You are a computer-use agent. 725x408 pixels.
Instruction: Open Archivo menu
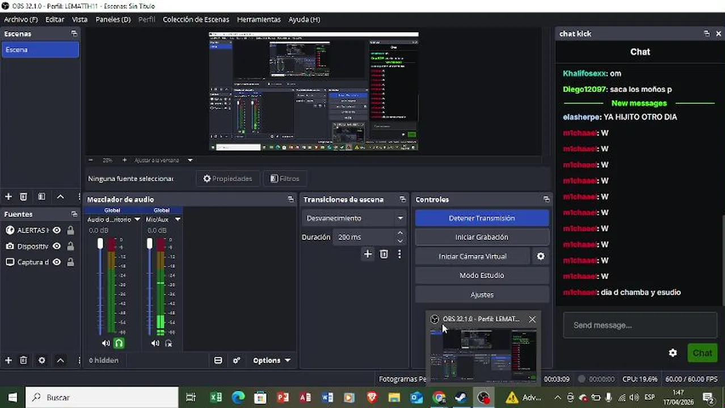tap(20, 19)
